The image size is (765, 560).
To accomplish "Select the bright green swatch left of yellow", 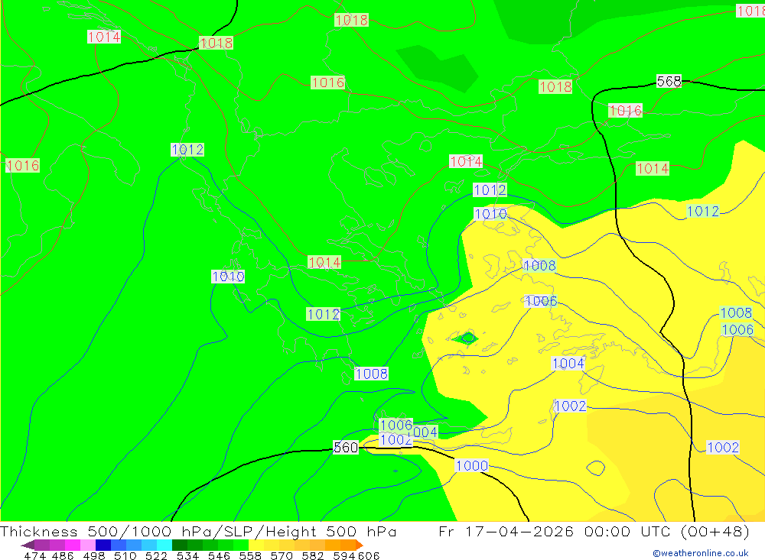I will [x=241, y=545].
